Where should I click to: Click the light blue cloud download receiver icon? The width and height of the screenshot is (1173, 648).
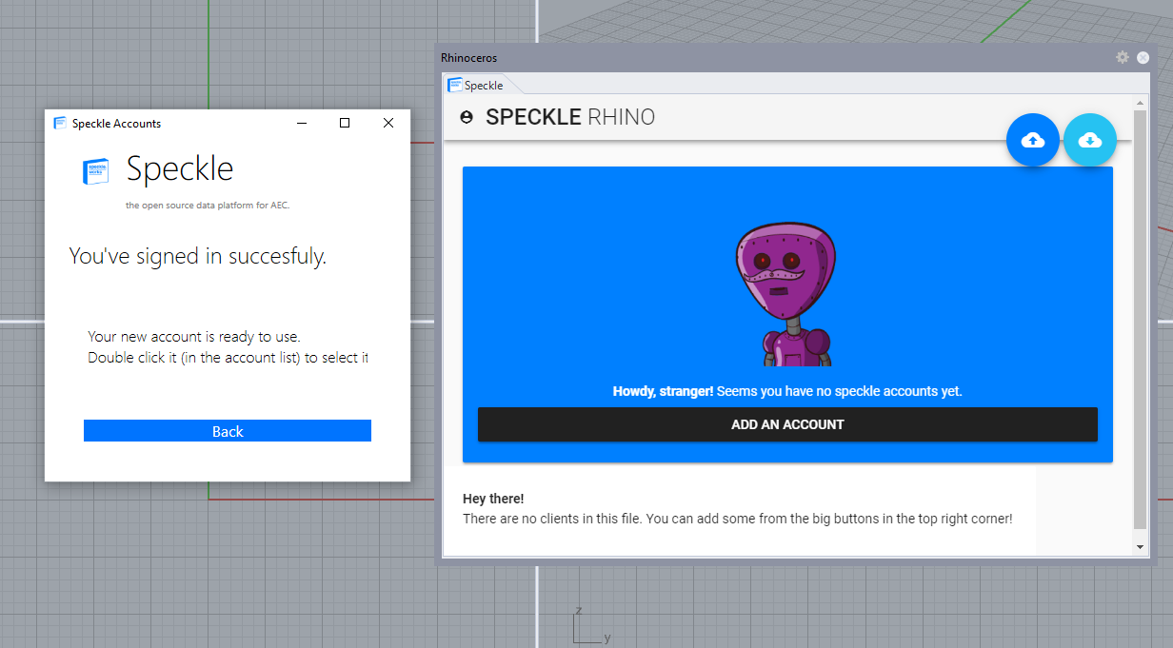click(x=1090, y=139)
